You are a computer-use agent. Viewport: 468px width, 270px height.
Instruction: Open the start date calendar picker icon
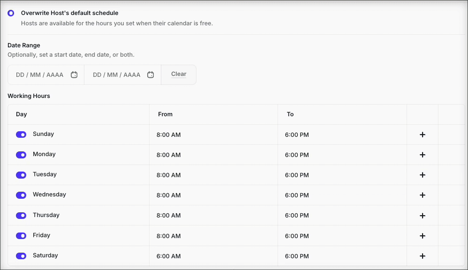74,75
